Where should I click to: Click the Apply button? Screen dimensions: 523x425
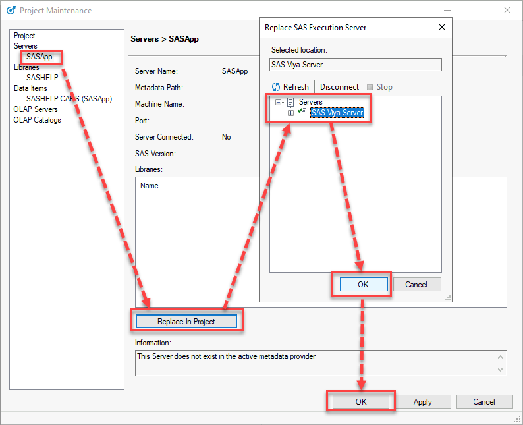tap(423, 402)
